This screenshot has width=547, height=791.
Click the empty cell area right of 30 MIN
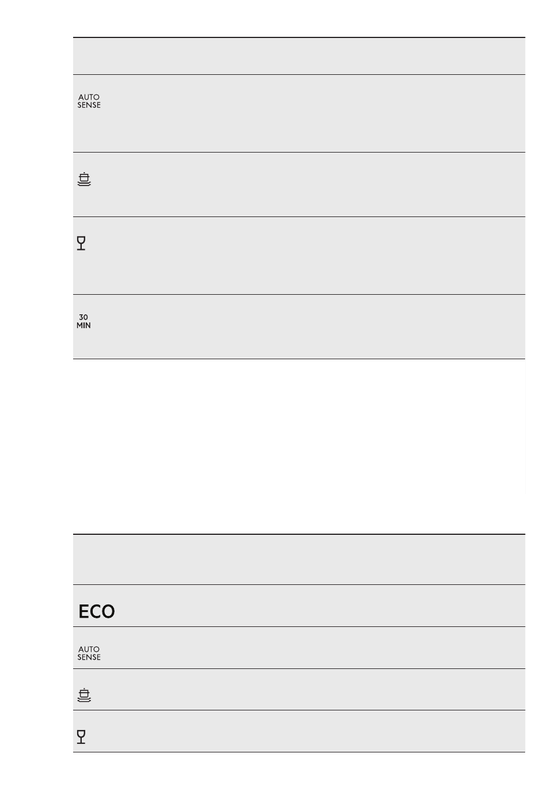tap(311, 327)
